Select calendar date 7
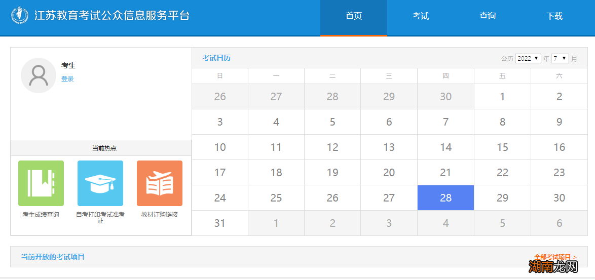This screenshot has height=280, width=595. point(445,122)
